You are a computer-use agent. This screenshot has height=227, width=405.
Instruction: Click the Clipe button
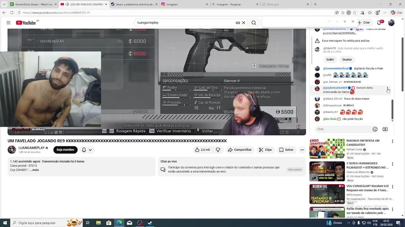pos(265,150)
